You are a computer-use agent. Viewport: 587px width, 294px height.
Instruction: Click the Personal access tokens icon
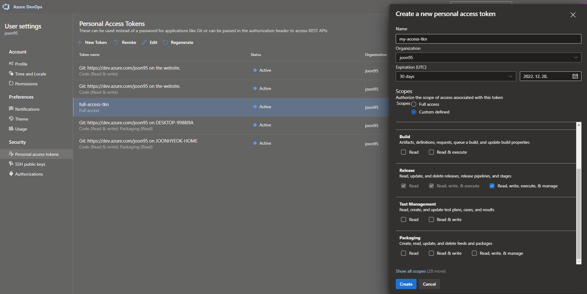pos(11,154)
